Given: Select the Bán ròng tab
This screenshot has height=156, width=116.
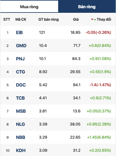Looking at the screenshot, I should (x=87, y=7).
